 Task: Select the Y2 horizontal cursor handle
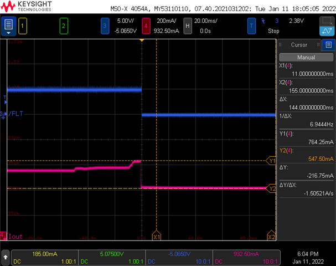[x=271, y=188]
